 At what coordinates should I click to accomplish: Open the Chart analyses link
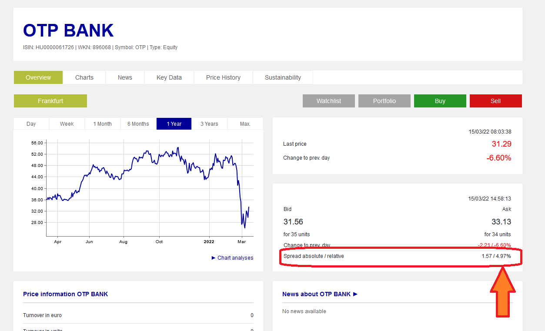point(232,258)
